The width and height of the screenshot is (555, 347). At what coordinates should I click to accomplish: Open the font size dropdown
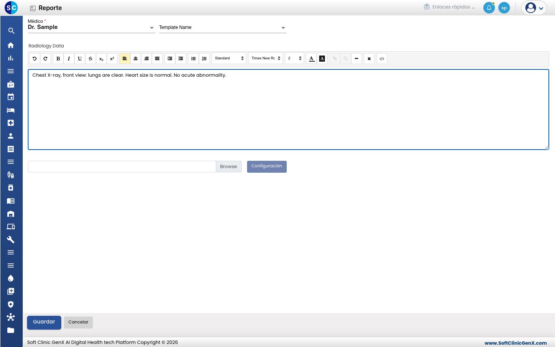click(294, 58)
